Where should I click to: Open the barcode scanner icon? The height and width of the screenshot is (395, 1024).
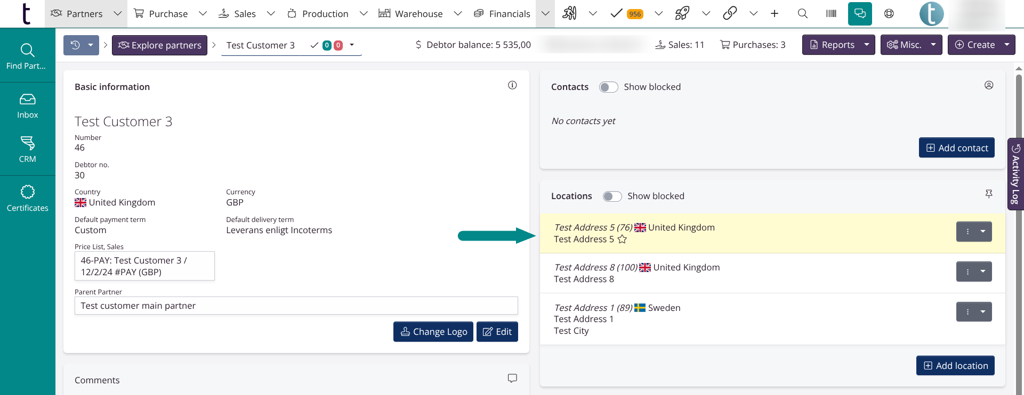(831, 14)
